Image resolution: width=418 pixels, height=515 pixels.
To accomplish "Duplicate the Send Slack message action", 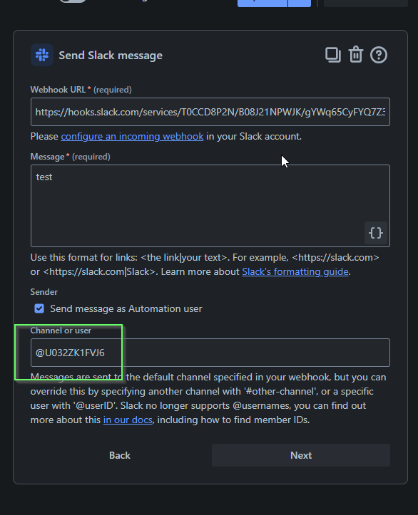I will 333,55.
